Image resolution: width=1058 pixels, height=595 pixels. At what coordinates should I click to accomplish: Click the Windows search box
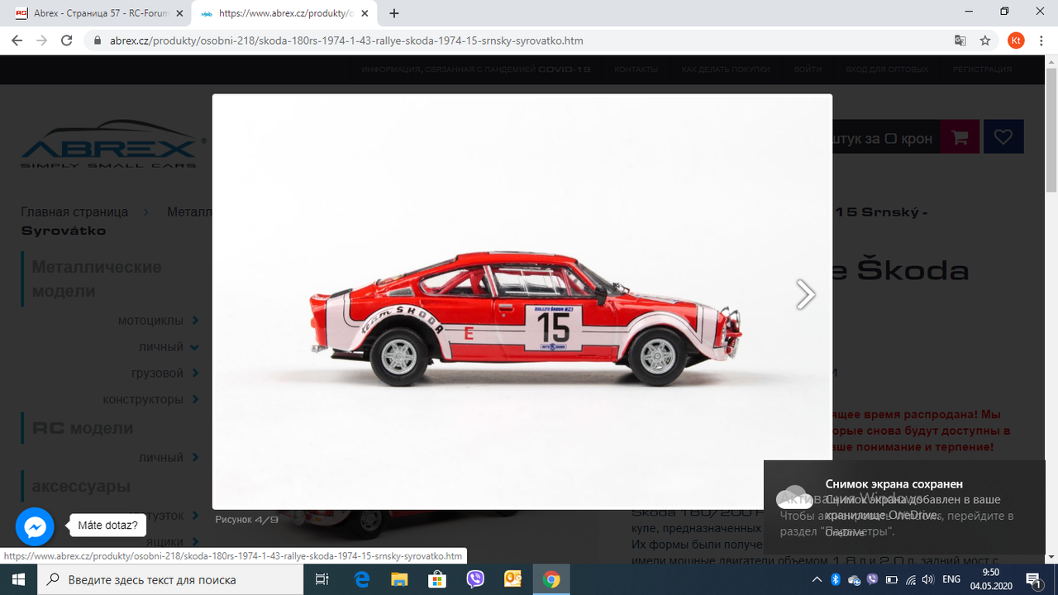170,579
